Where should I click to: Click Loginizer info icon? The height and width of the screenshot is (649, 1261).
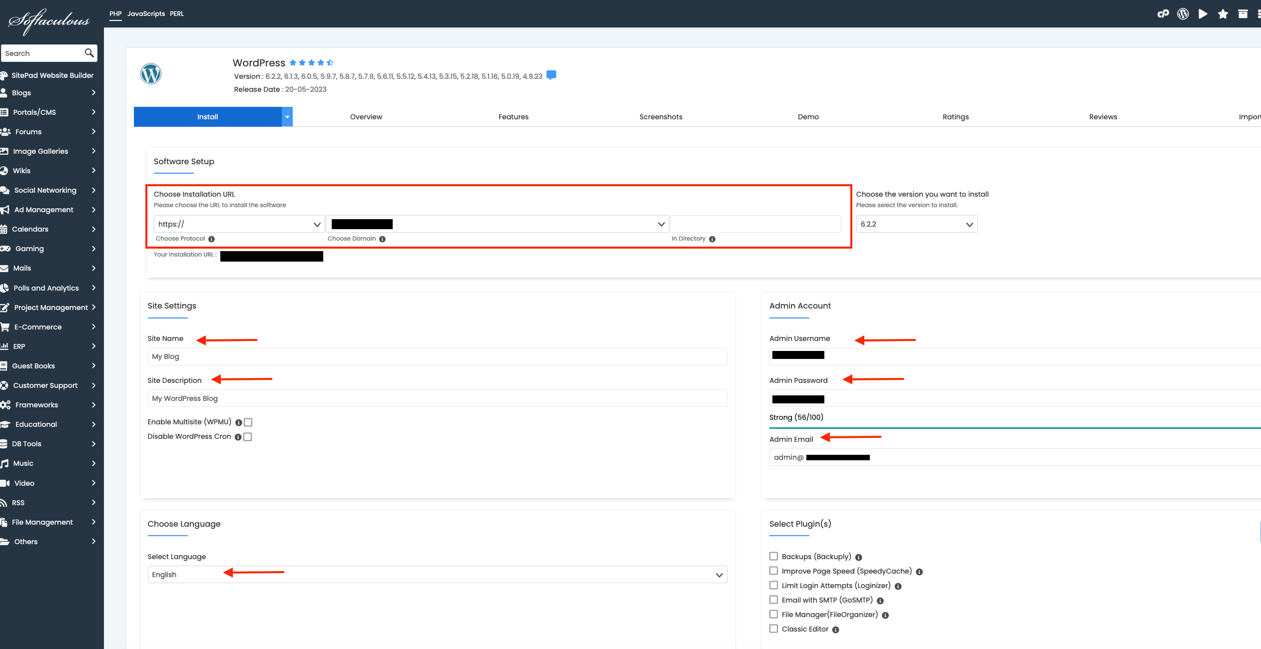click(x=898, y=587)
